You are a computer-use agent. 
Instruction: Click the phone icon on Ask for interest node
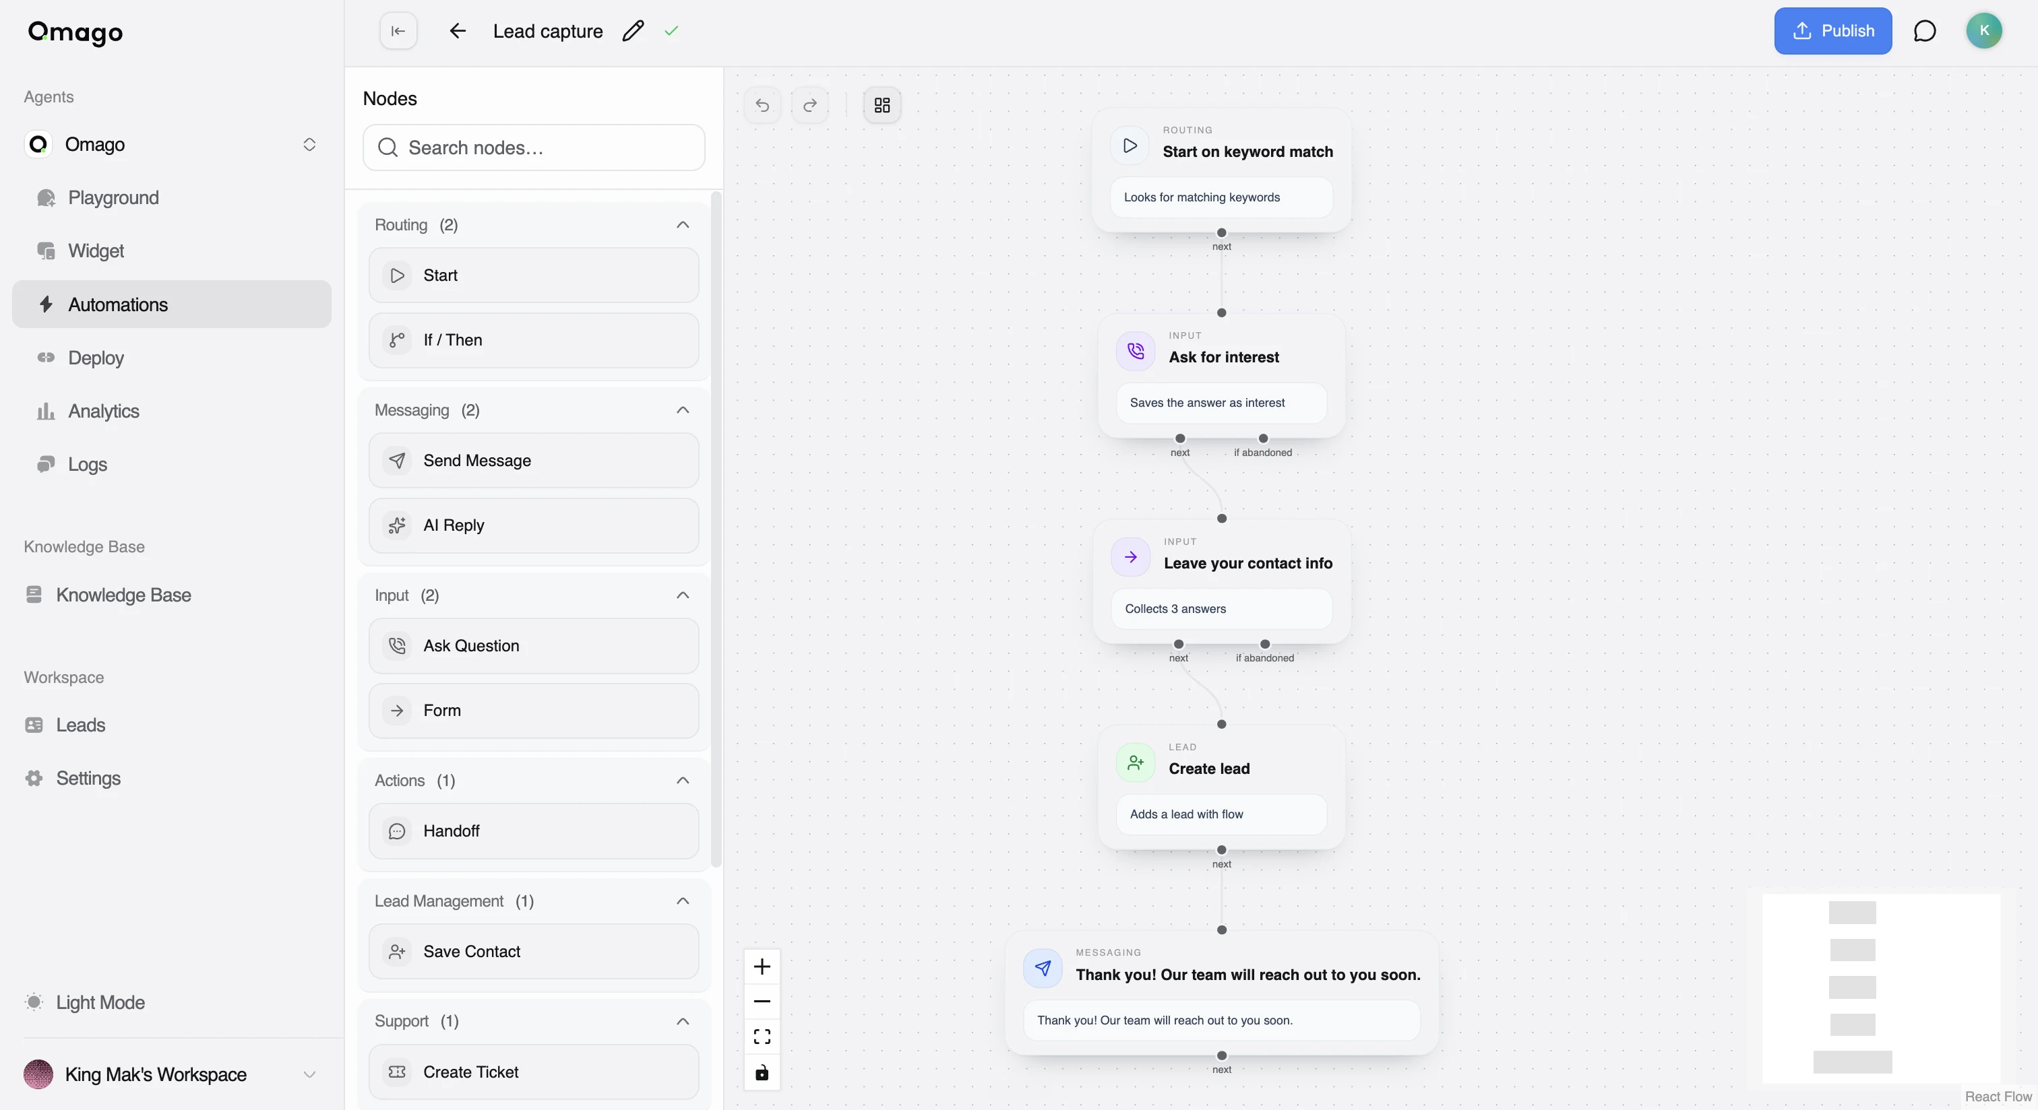tap(1136, 351)
